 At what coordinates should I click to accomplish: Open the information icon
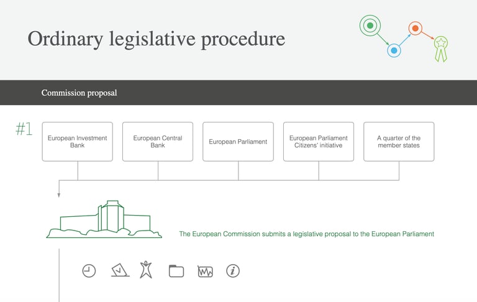click(233, 271)
